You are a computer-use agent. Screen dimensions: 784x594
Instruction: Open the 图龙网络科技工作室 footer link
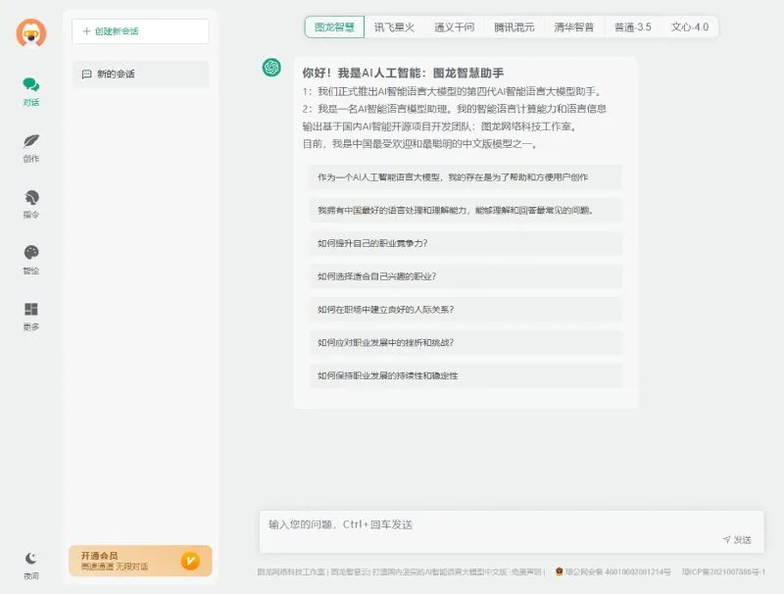click(x=291, y=572)
